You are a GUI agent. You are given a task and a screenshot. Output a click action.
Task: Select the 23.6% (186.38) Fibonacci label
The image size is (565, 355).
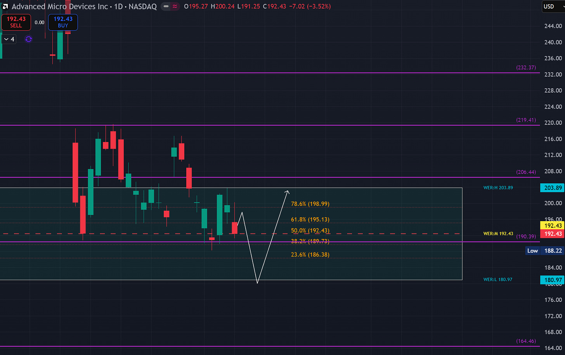pos(310,255)
